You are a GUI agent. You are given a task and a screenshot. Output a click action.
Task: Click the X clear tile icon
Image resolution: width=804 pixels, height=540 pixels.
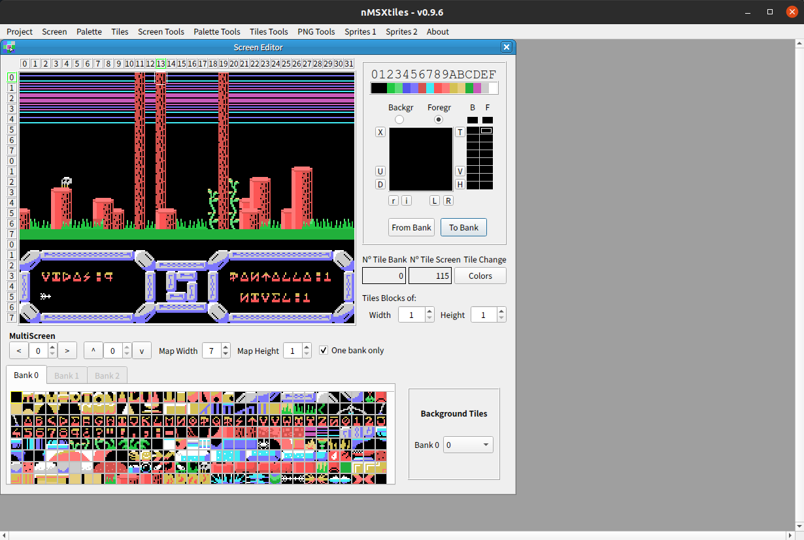click(380, 132)
